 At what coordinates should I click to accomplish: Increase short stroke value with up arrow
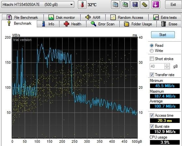(x=167, y=65)
